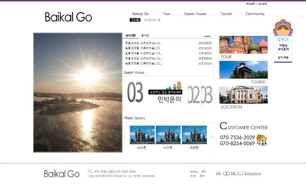The image size is (306, 184).
Task: Select the 인사말 submenu item
Action: point(135,20)
